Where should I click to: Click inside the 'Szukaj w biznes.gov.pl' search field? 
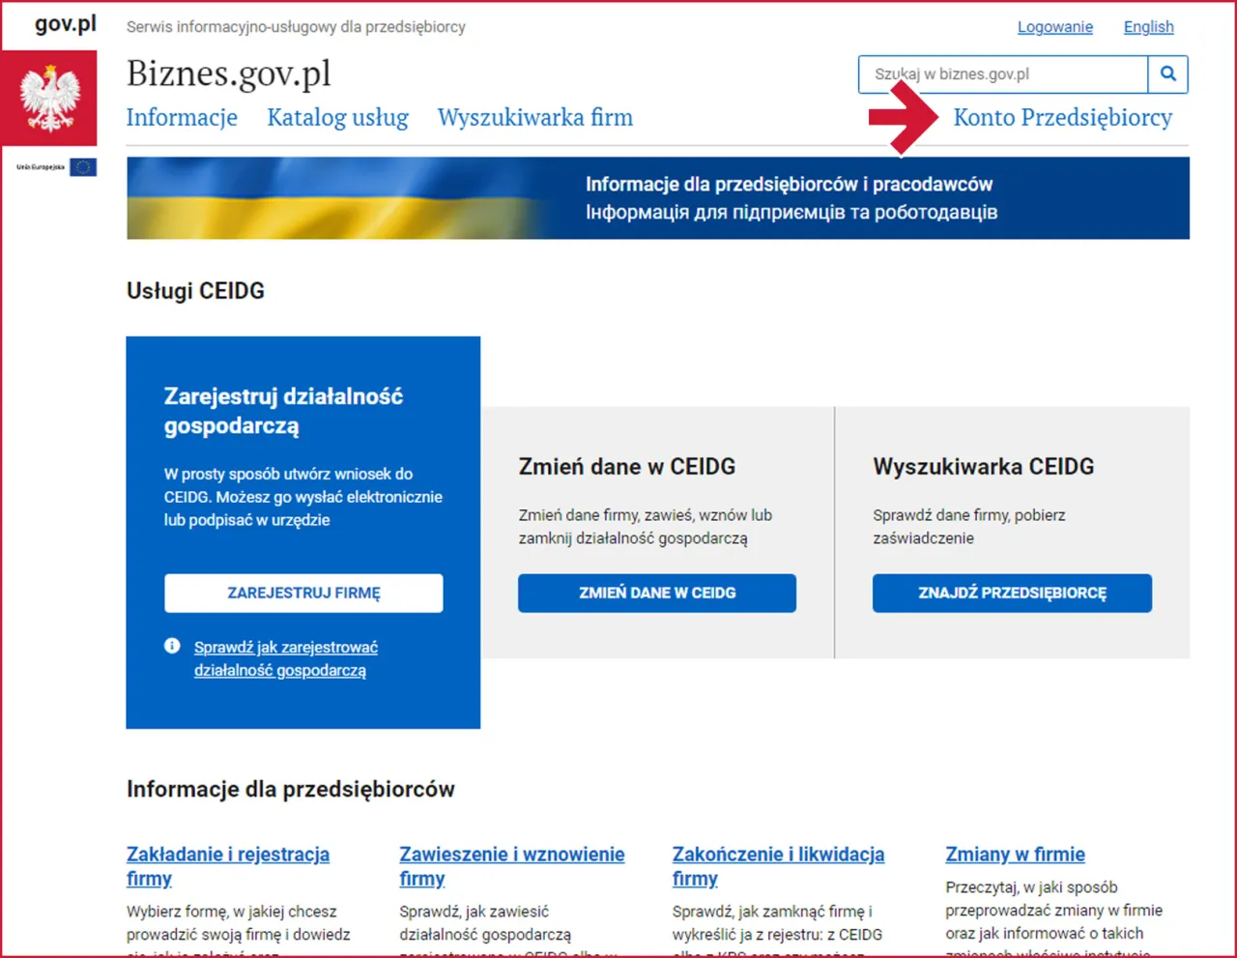click(x=995, y=74)
